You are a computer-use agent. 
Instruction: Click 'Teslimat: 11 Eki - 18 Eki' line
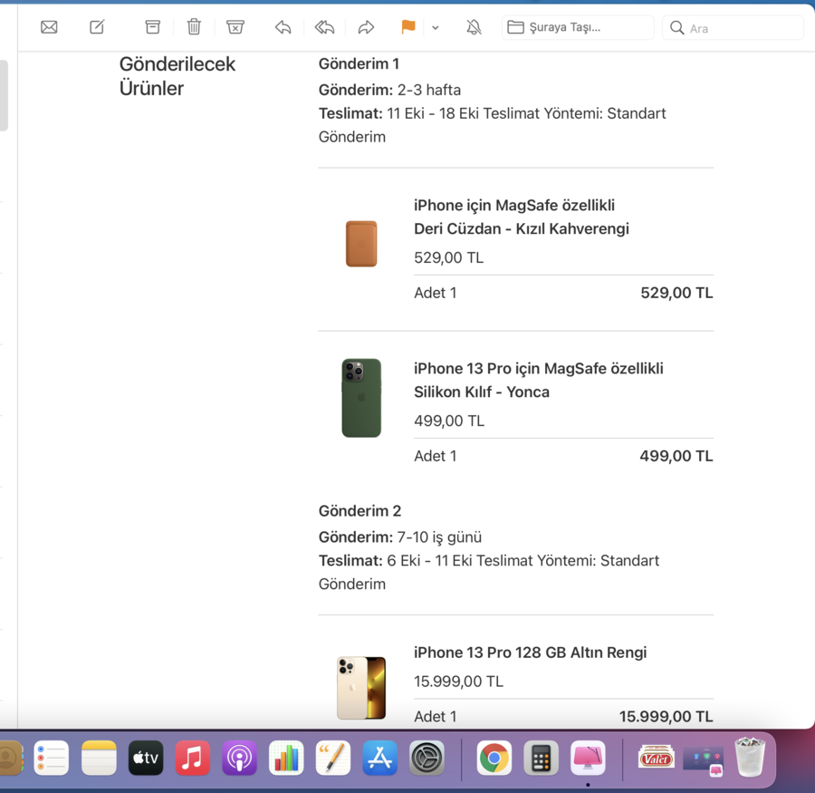pos(398,113)
